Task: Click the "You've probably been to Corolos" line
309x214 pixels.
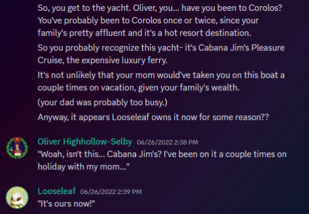Action: pyautogui.click(x=148, y=21)
